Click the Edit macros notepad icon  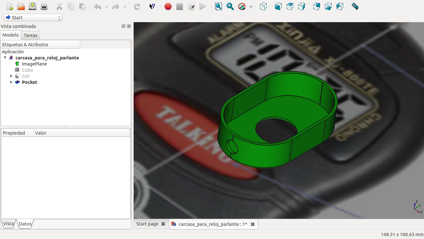[191, 6]
